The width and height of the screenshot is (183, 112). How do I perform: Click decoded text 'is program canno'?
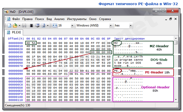(128, 60)
